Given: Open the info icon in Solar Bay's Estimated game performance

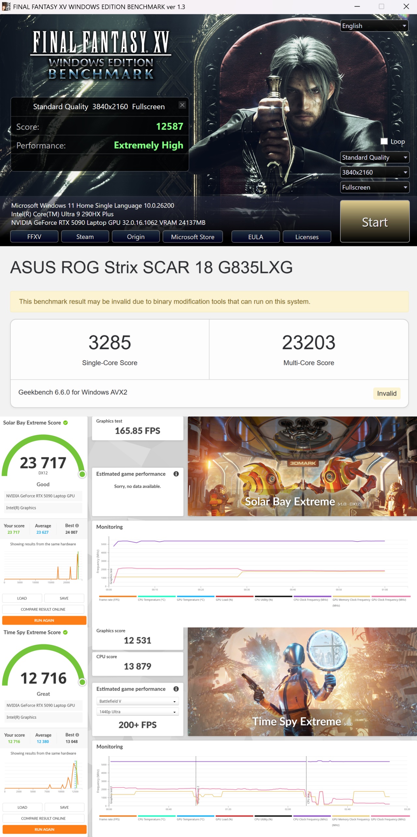Looking at the screenshot, I should click(x=176, y=474).
